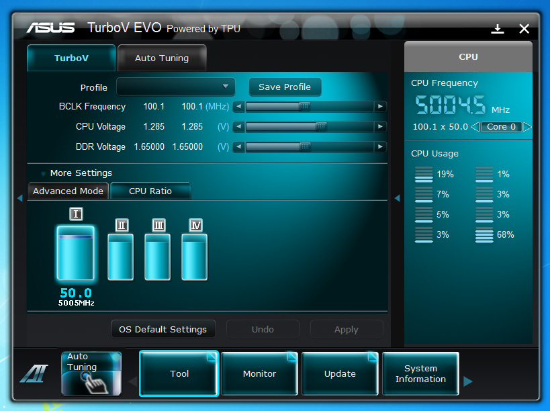Collapse the CPU side panel arrow
550x411 pixels.
coord(398,198)
